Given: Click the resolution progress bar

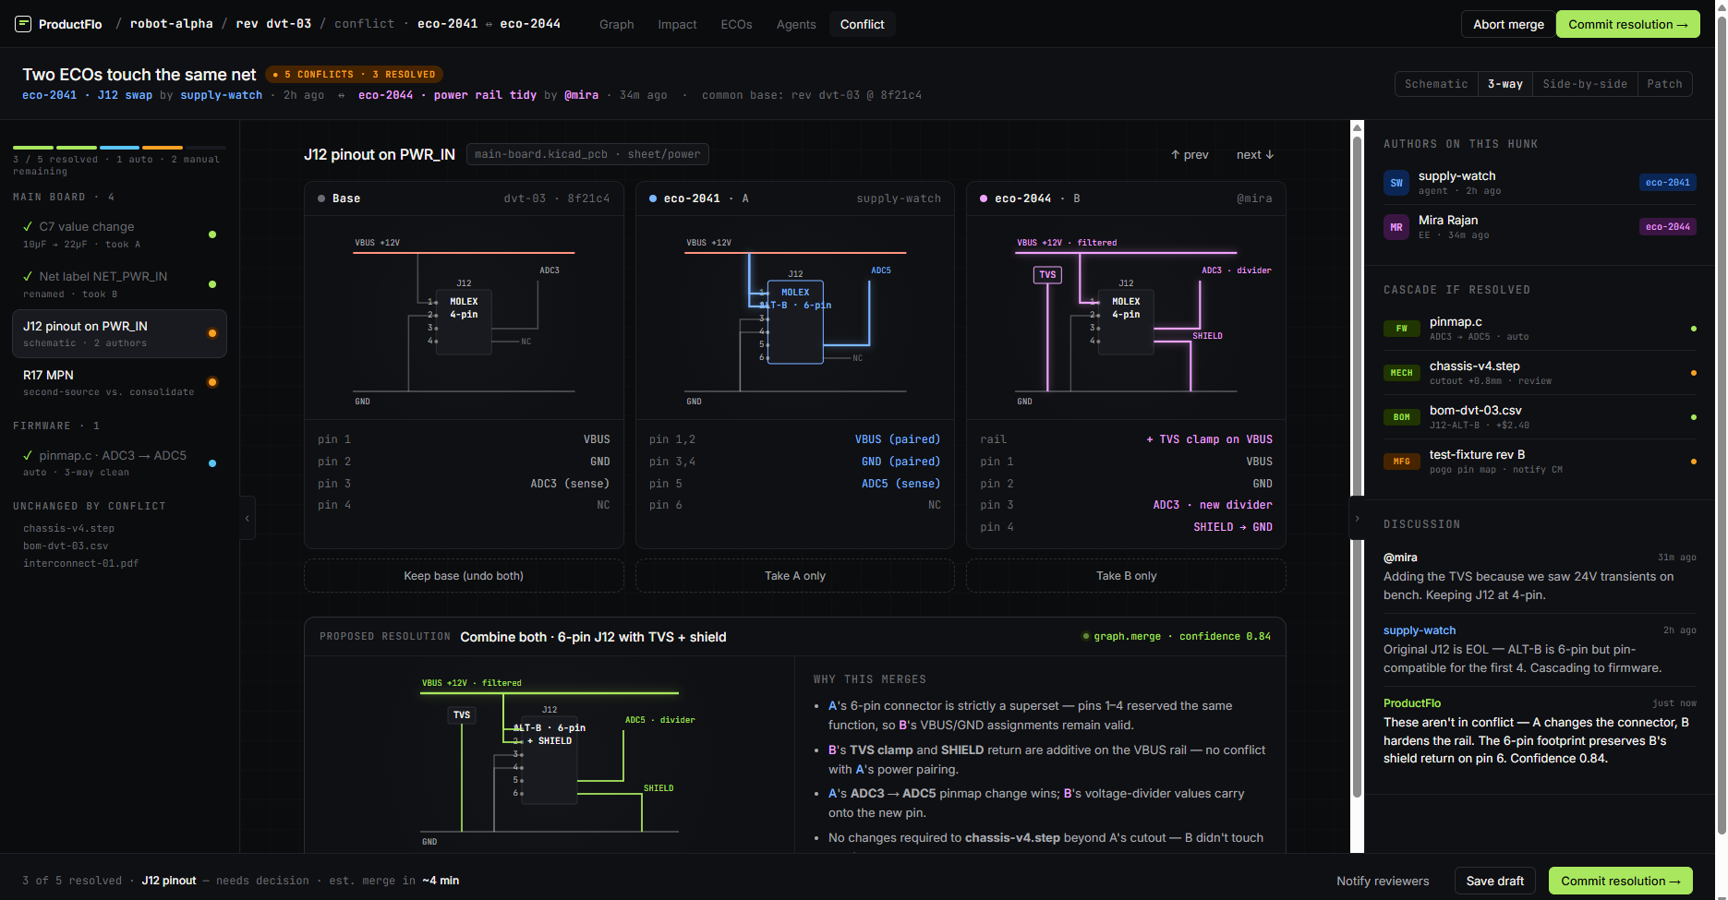Looking at the screenshot, I should point(118,148).
